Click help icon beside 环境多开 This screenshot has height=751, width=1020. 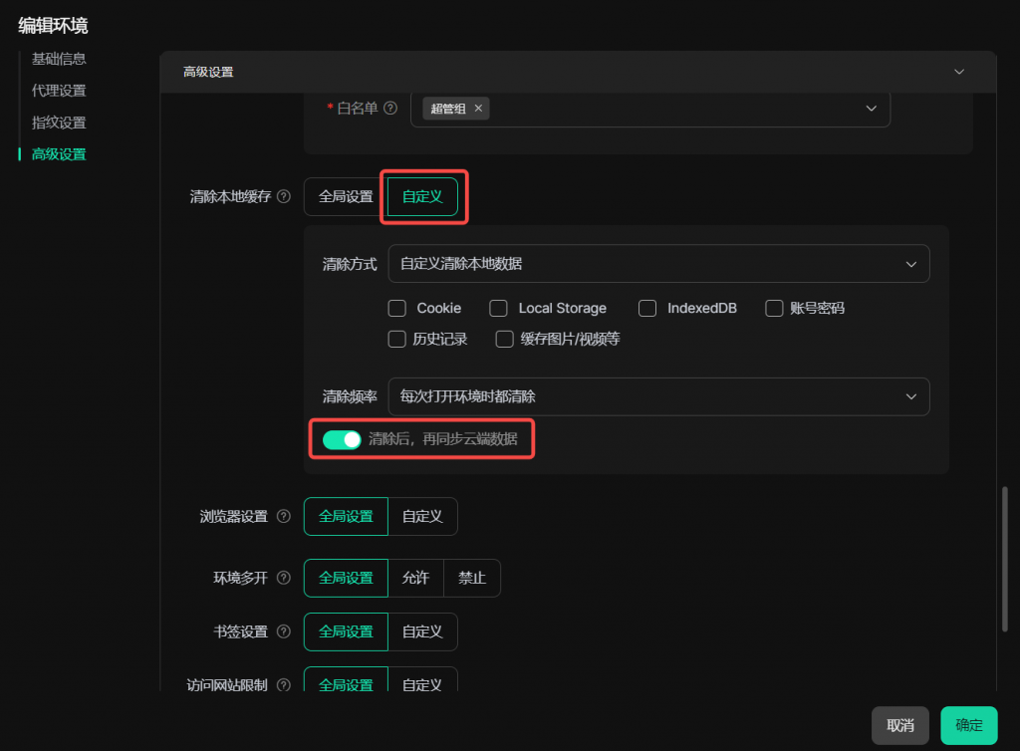click(x=284, y=578)
